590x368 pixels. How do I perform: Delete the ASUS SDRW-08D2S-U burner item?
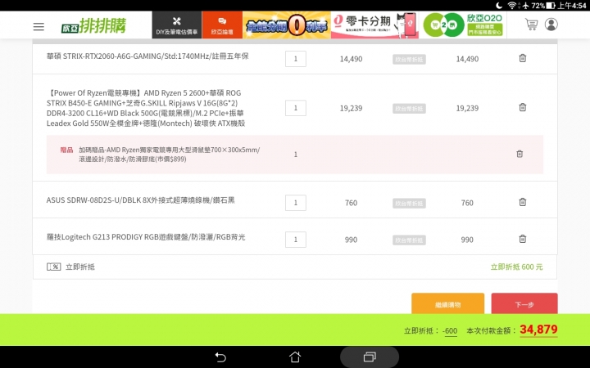[523, 202]
